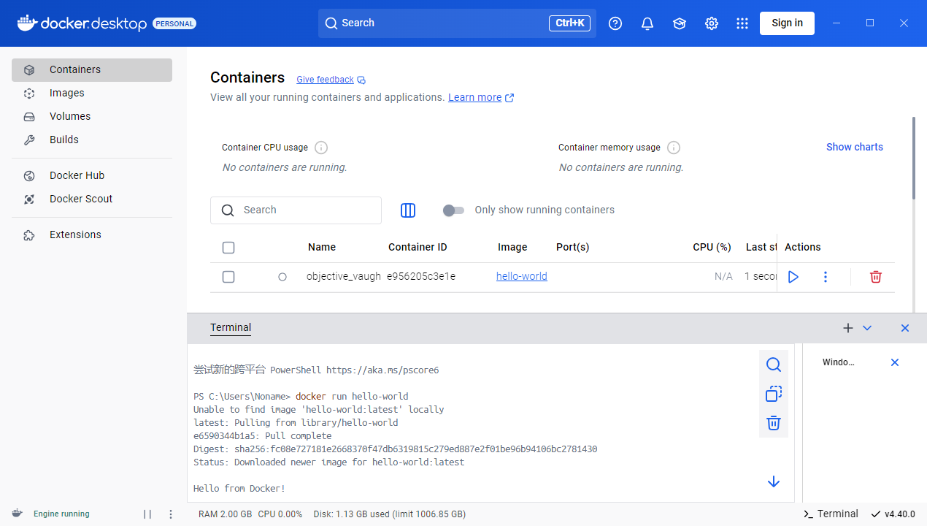
Task: Click the containers Search input field
Action: pyautogui.click(x=296, y=210)
